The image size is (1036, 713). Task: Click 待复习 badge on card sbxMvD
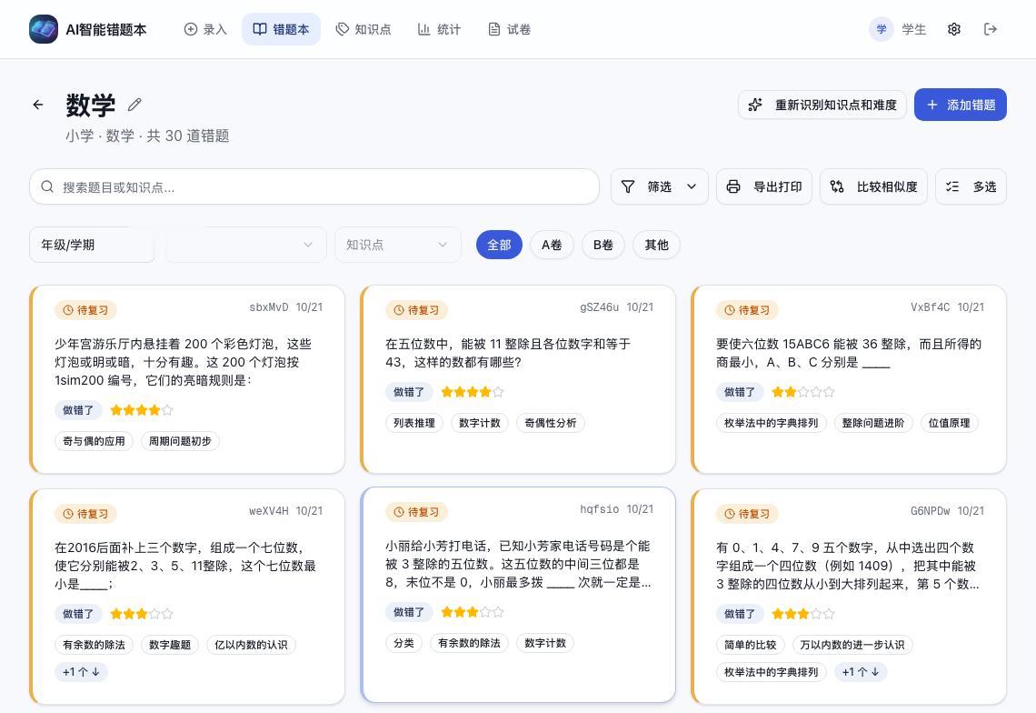pyautogui.click(x=86, y=309)
